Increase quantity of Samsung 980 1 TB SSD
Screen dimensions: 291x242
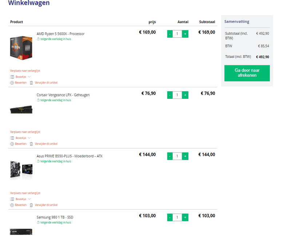point(185,217)
